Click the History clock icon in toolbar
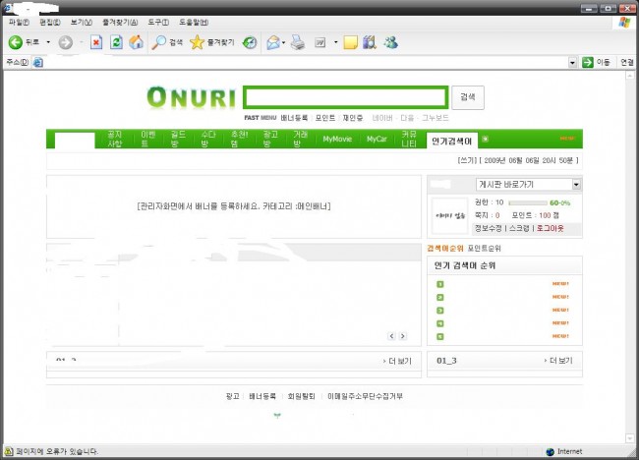The width and height of the screenshot is (639, 460). [250, 42]
